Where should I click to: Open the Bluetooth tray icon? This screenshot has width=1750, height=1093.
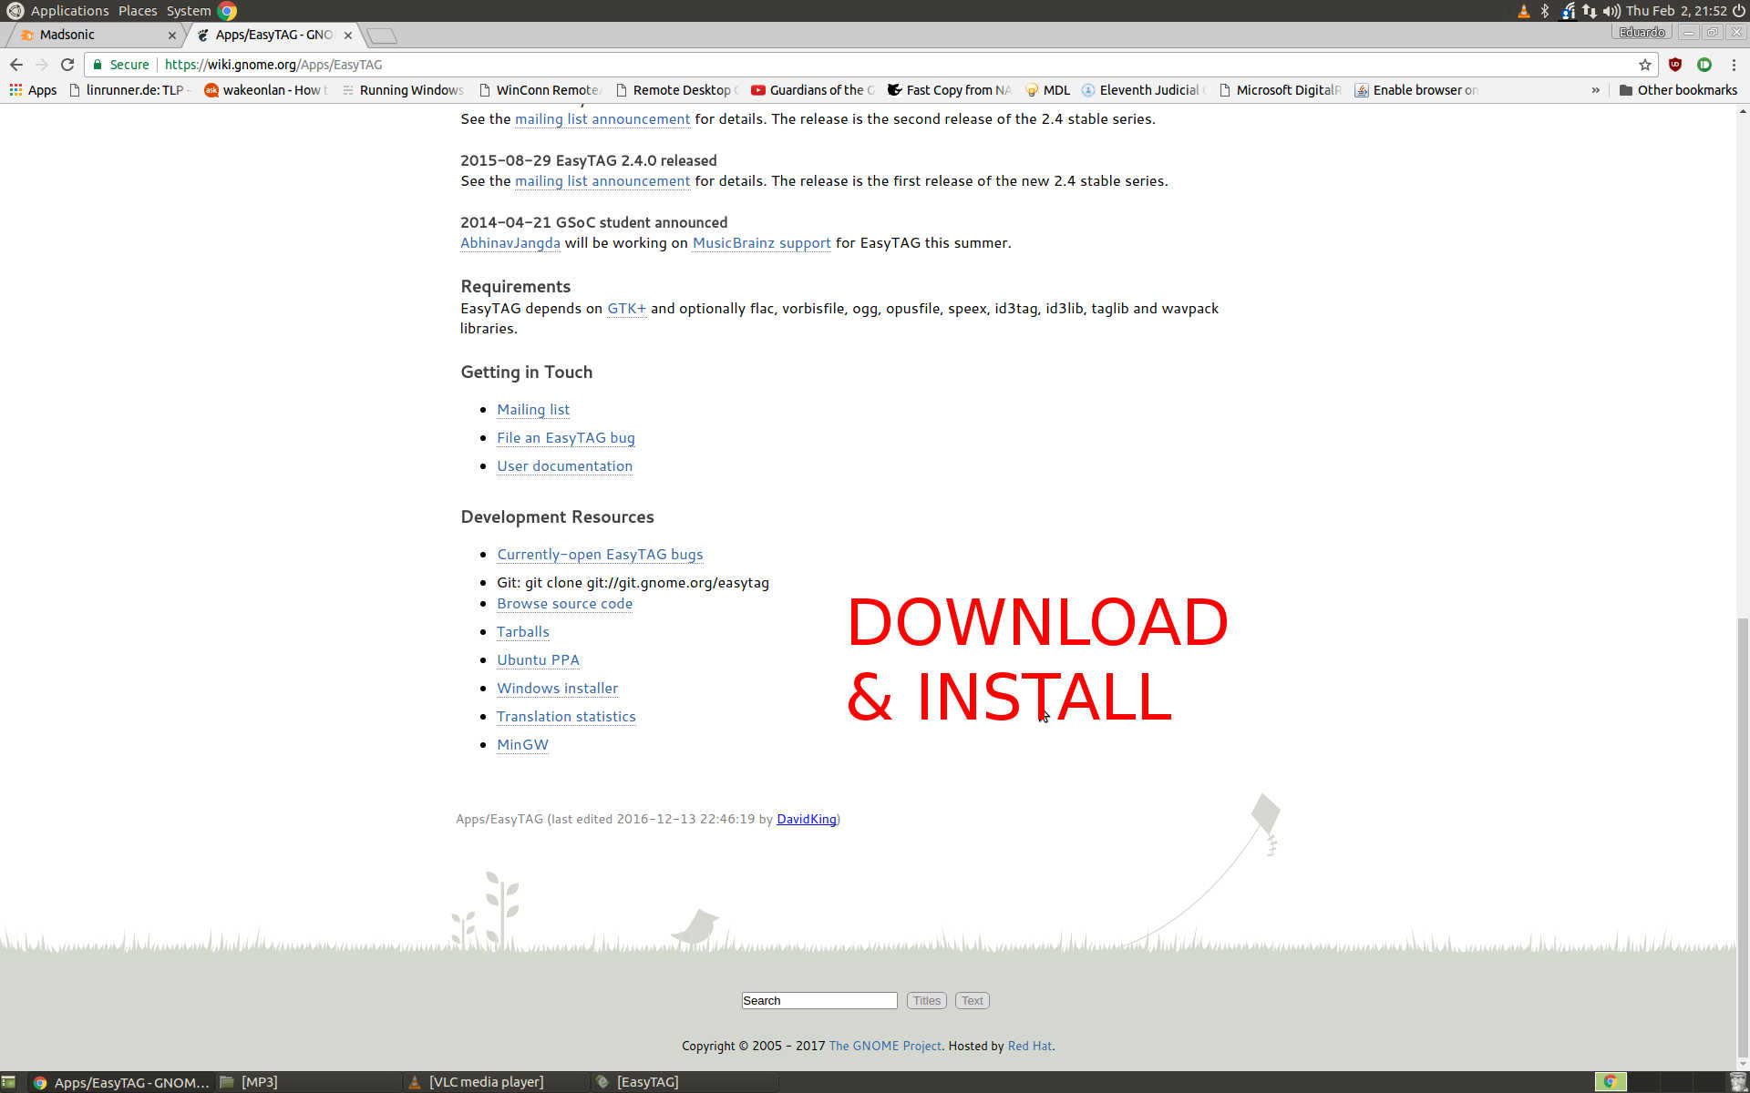1545,11
